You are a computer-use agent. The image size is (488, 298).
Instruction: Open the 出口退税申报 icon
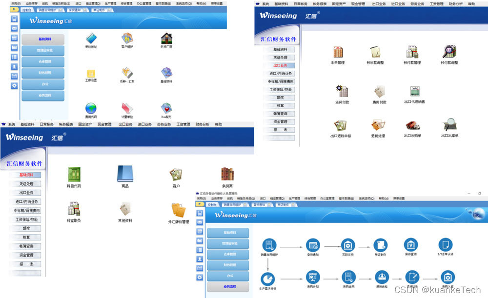(341, 125)
